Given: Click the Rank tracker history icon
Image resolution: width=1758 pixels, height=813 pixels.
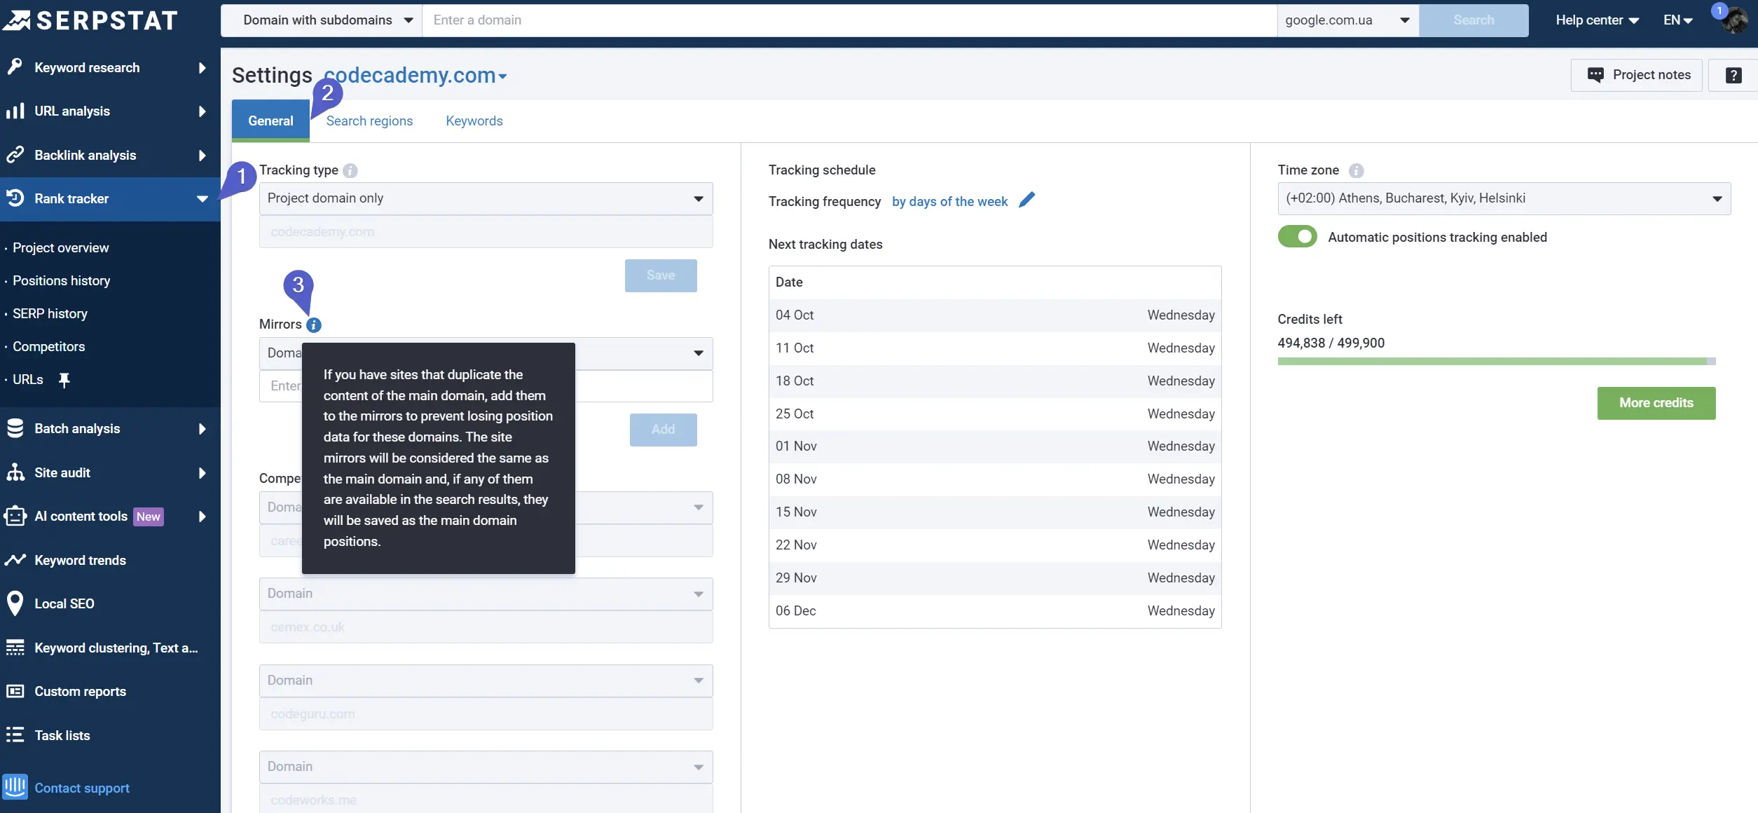Looking at the screenshot, I should click(x=15, y=198).
